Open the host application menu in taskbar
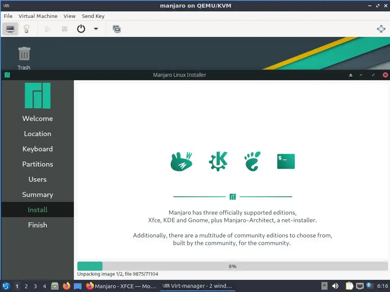The width and height of the screenshot is (390, 292). click(x=6, y=286)
